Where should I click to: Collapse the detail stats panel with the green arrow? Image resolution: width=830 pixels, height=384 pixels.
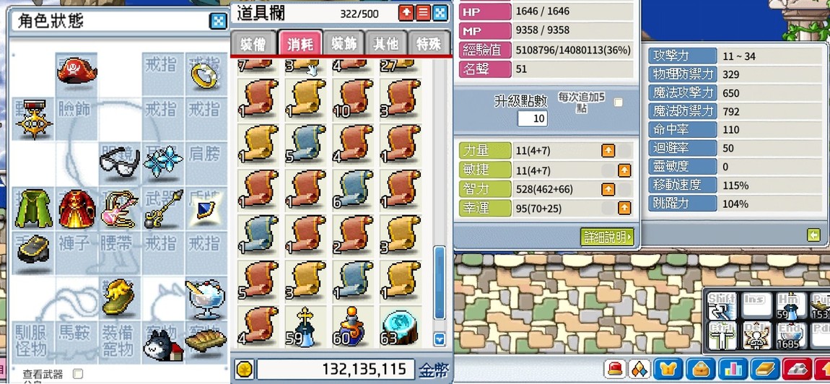click(x=813, y=235)
